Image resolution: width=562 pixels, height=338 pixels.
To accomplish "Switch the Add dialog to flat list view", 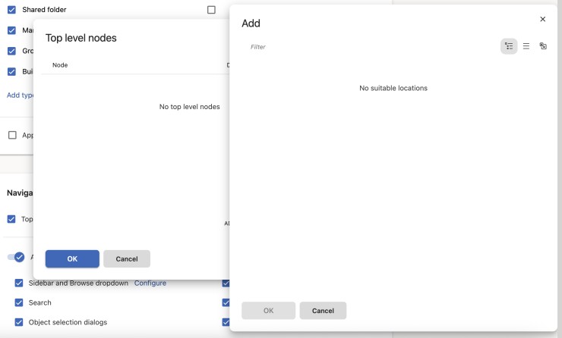I will point(526,46).
